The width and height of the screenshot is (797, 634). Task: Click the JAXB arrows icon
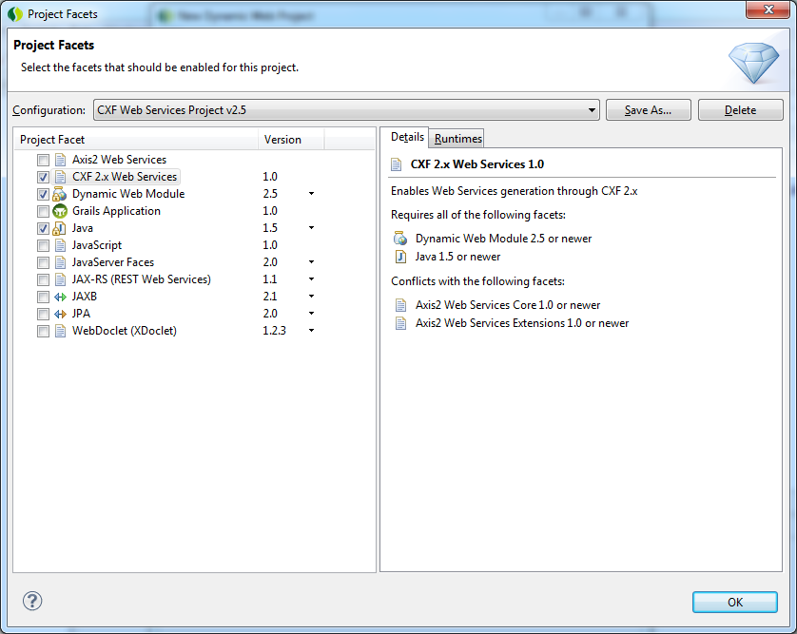coord(60,297)
